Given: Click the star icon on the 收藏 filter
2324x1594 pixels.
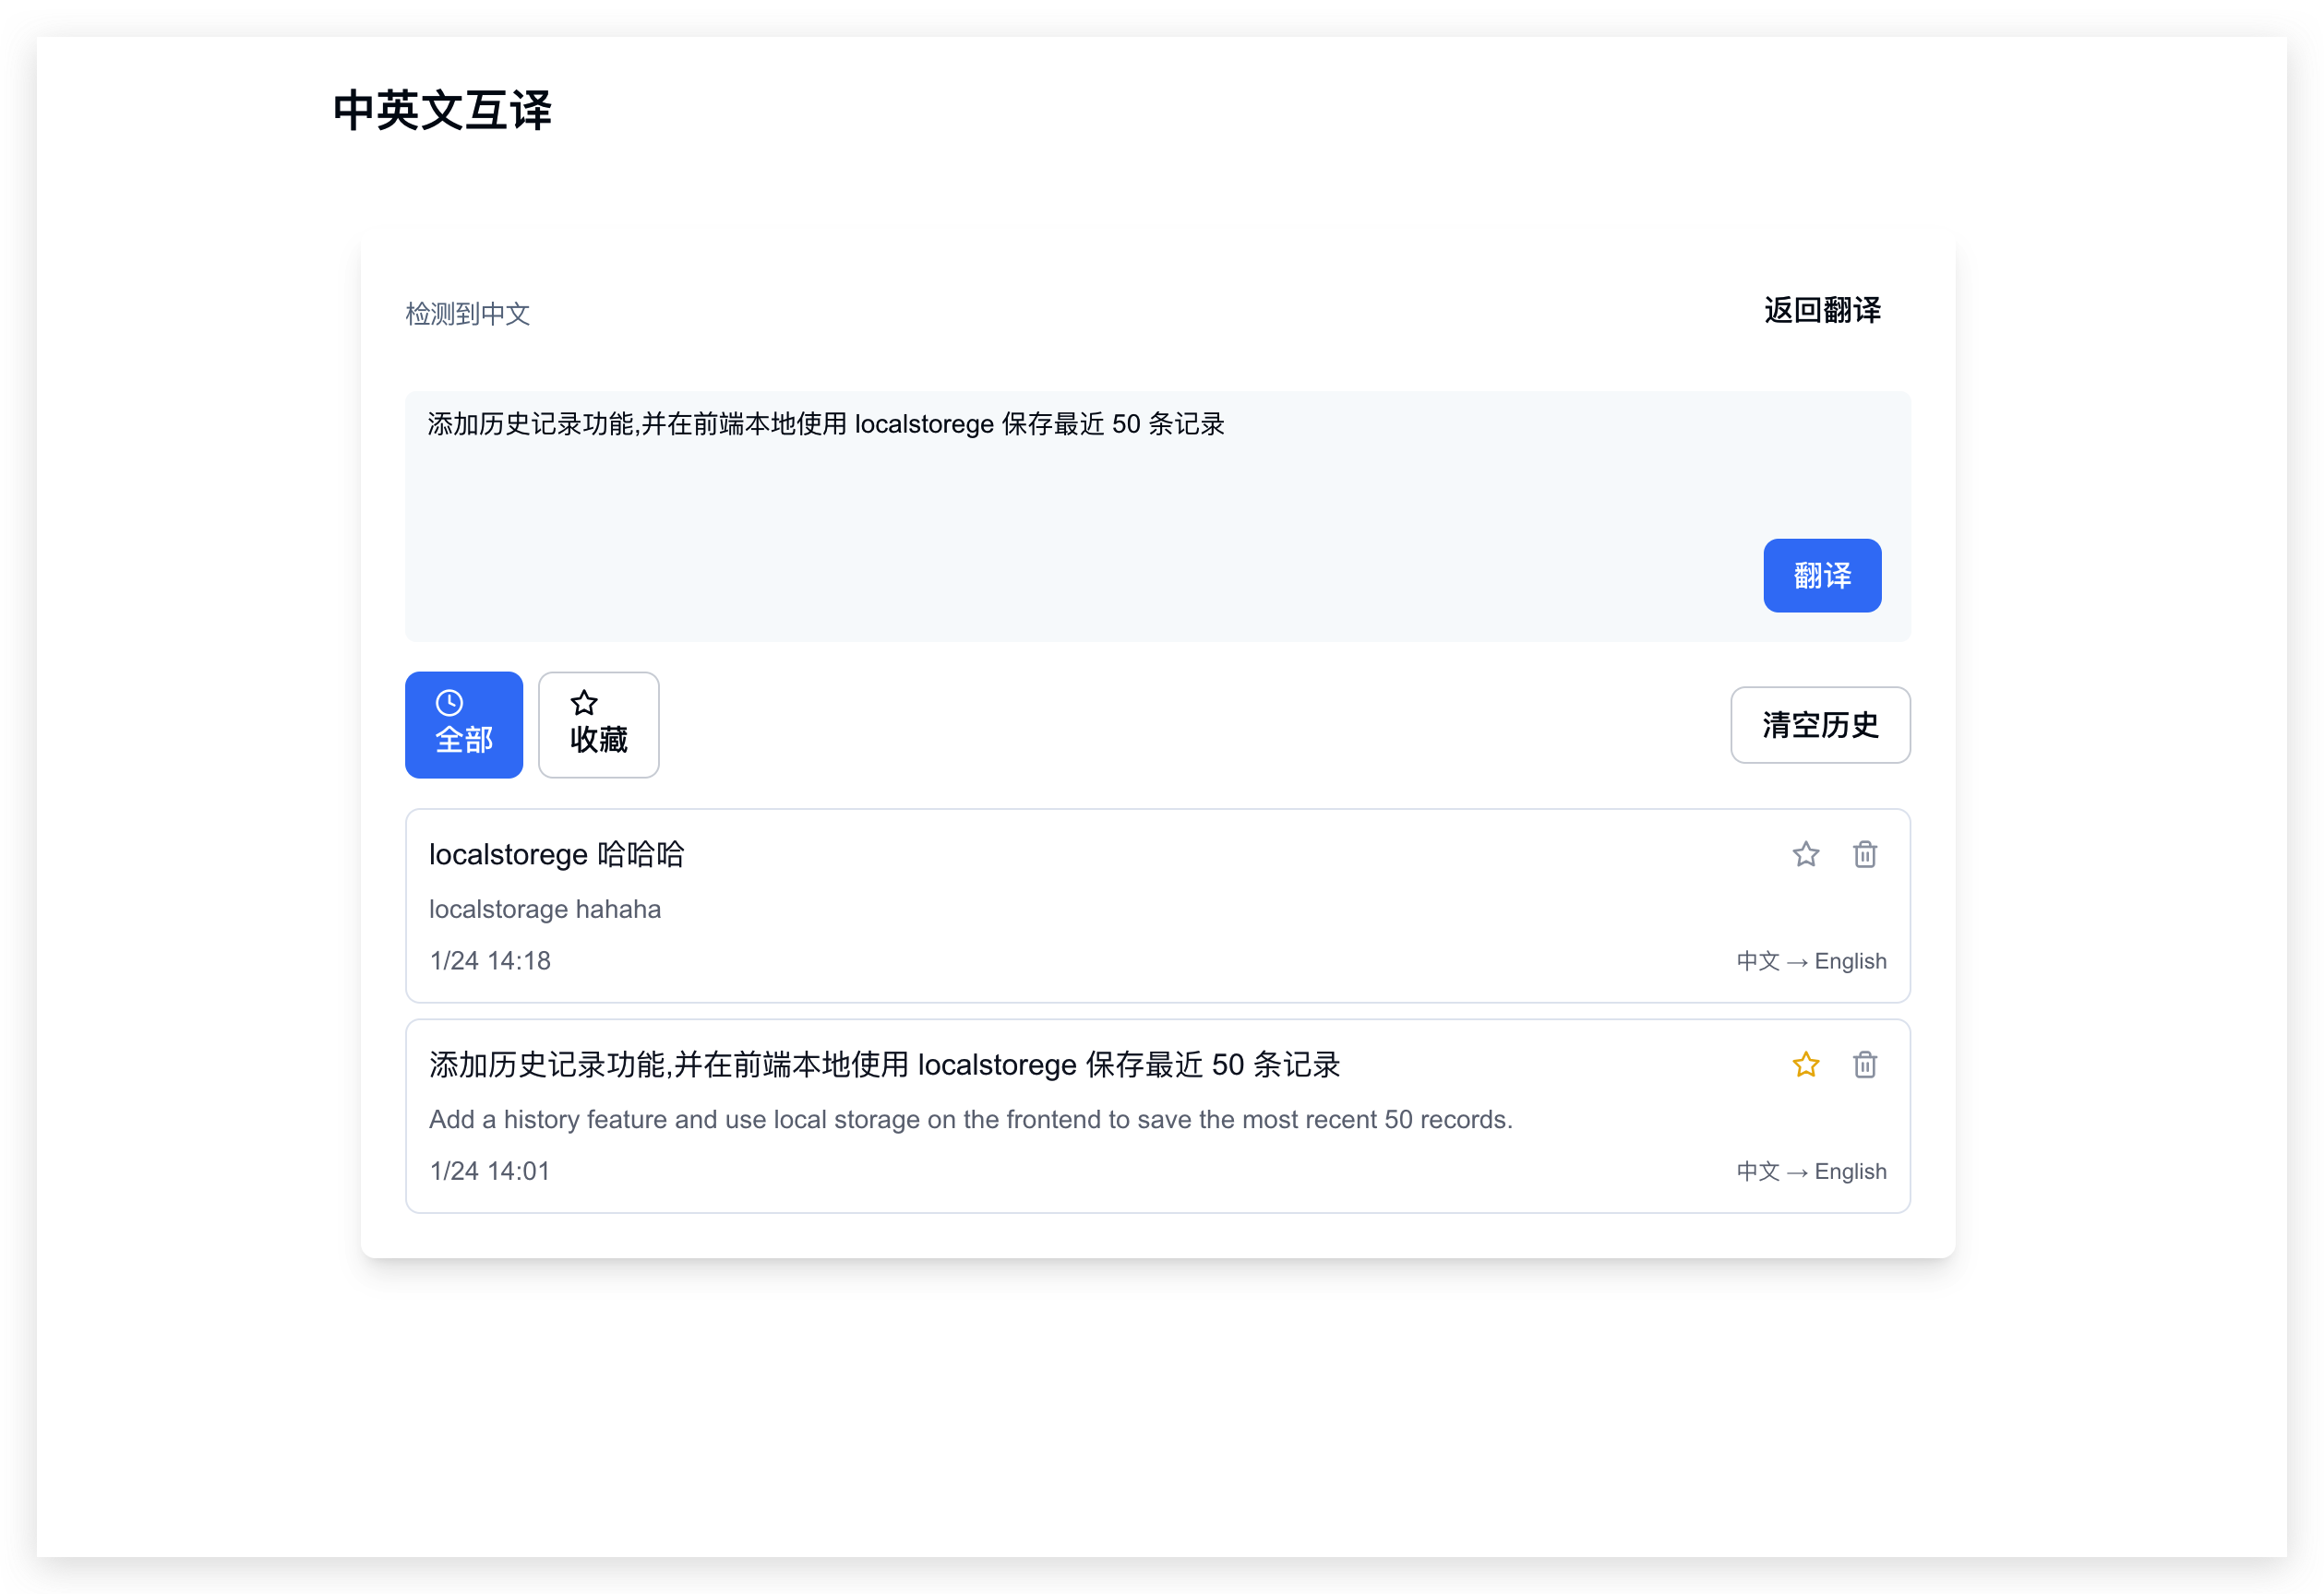Looking at the screenshot, I should click(585, 703).
